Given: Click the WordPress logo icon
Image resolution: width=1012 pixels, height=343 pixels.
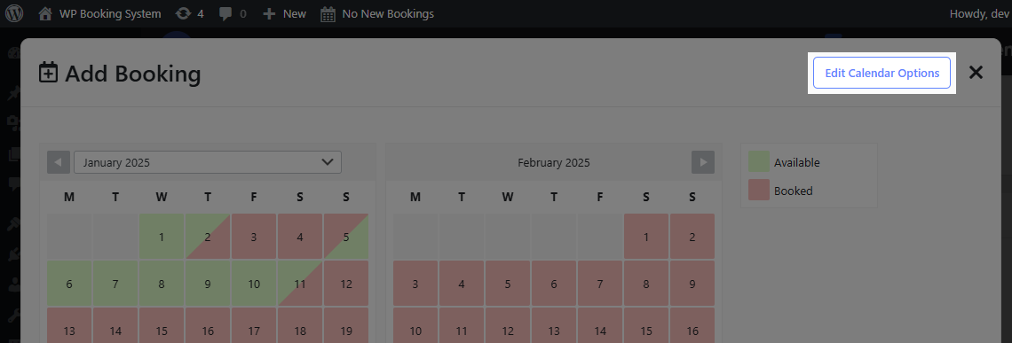Looking at the screenshot, I should pyautogui.click(x=14, y=13).
